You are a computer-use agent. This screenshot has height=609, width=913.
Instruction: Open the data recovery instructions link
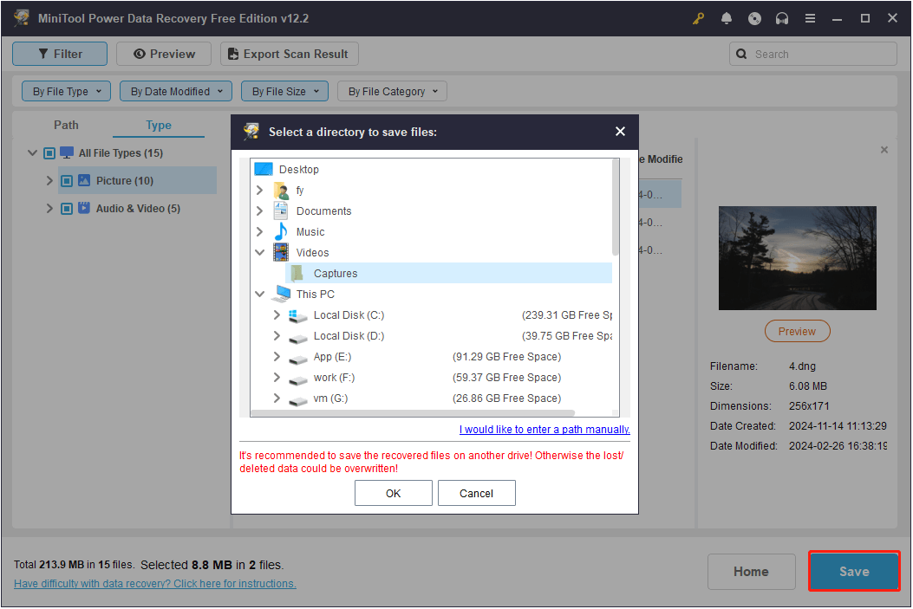coord(155,583)
